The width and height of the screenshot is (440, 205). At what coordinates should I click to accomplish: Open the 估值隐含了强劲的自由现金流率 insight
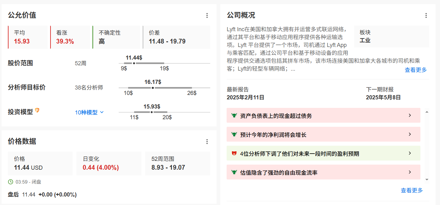click(324, 172)
